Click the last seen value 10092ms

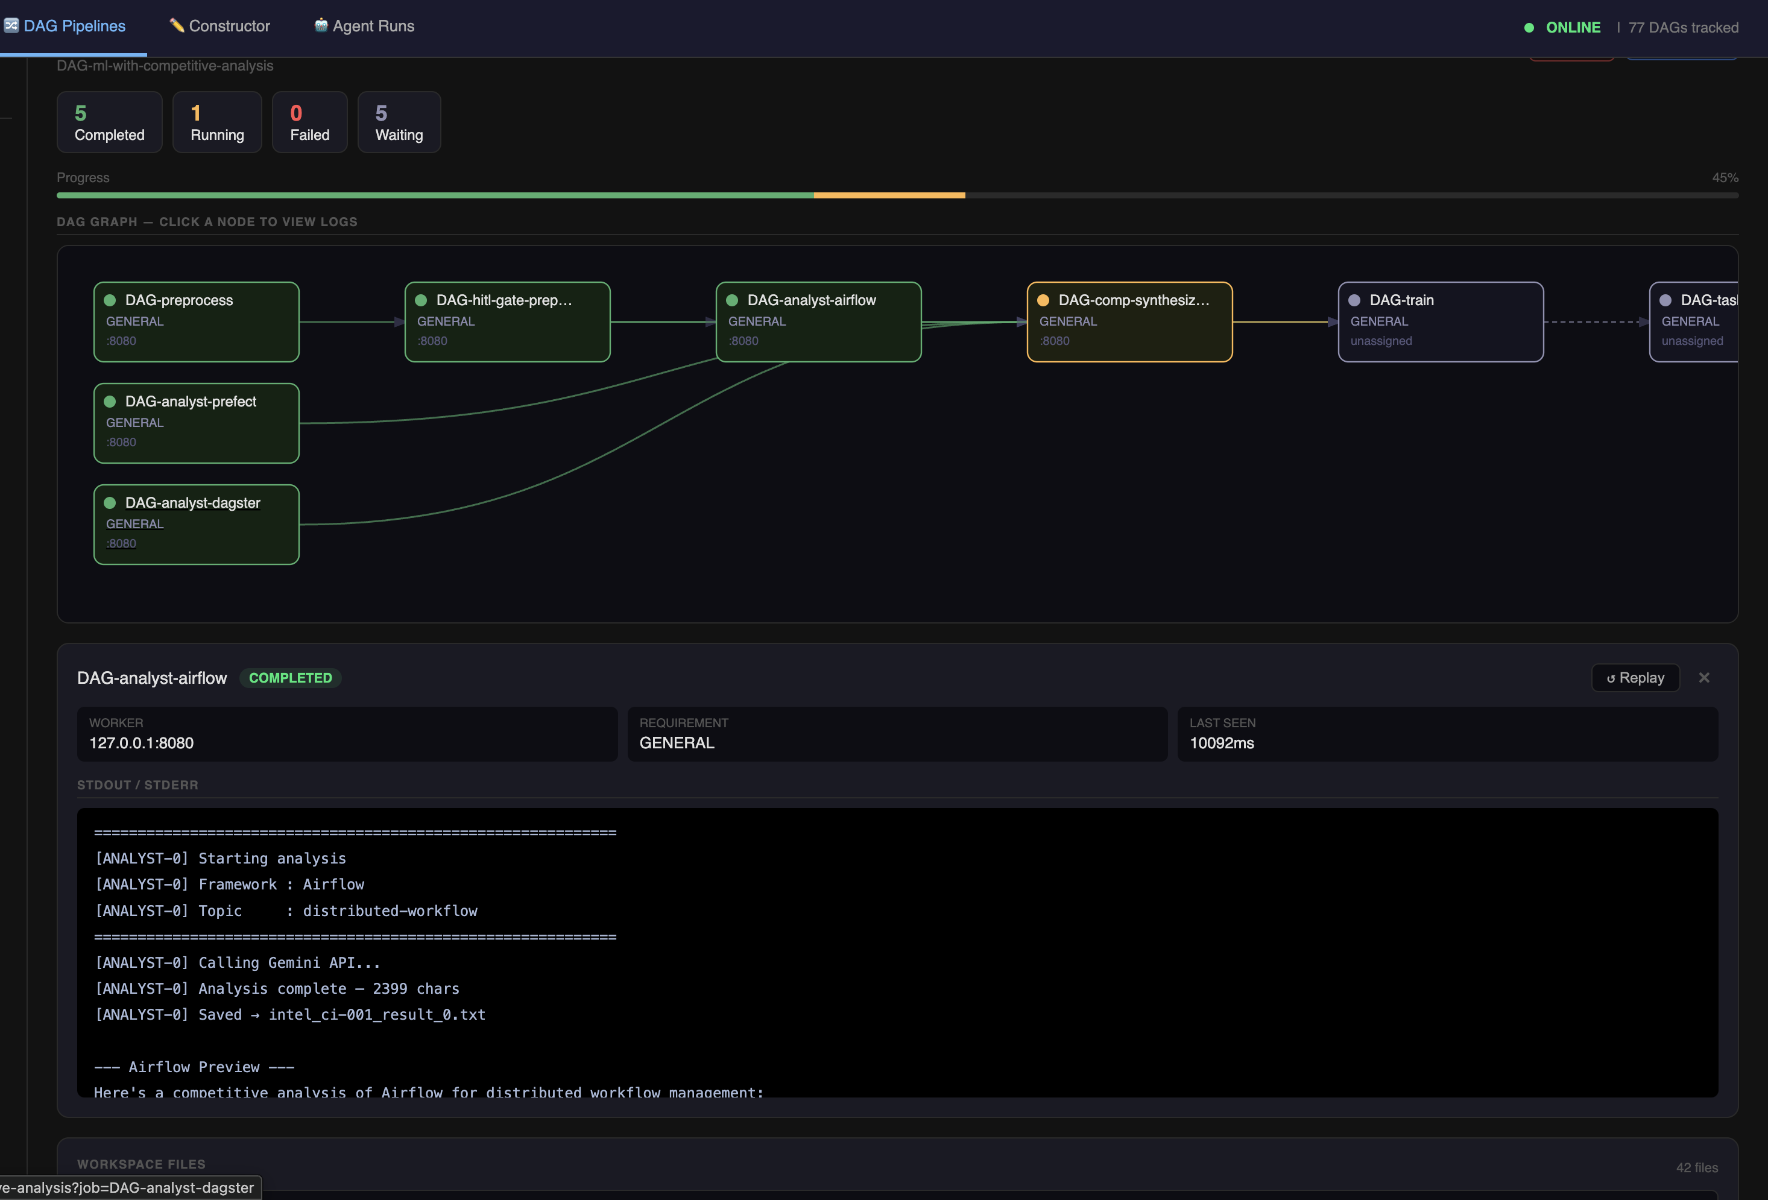pyautogui.click(x=1222, y=743)
